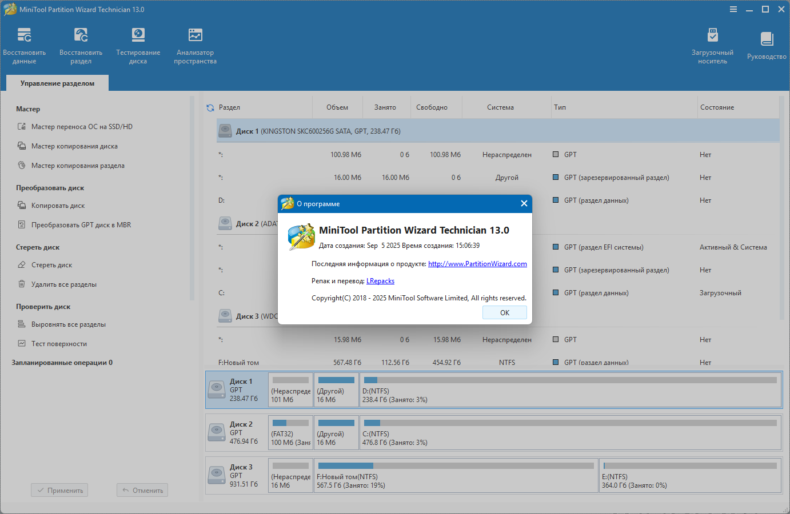This screenshot has width=790, height=514.
Task: Click the Отменить button
Action: pos(142,490)
